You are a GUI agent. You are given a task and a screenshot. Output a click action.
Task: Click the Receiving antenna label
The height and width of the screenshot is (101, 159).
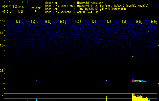pos(58,12)
